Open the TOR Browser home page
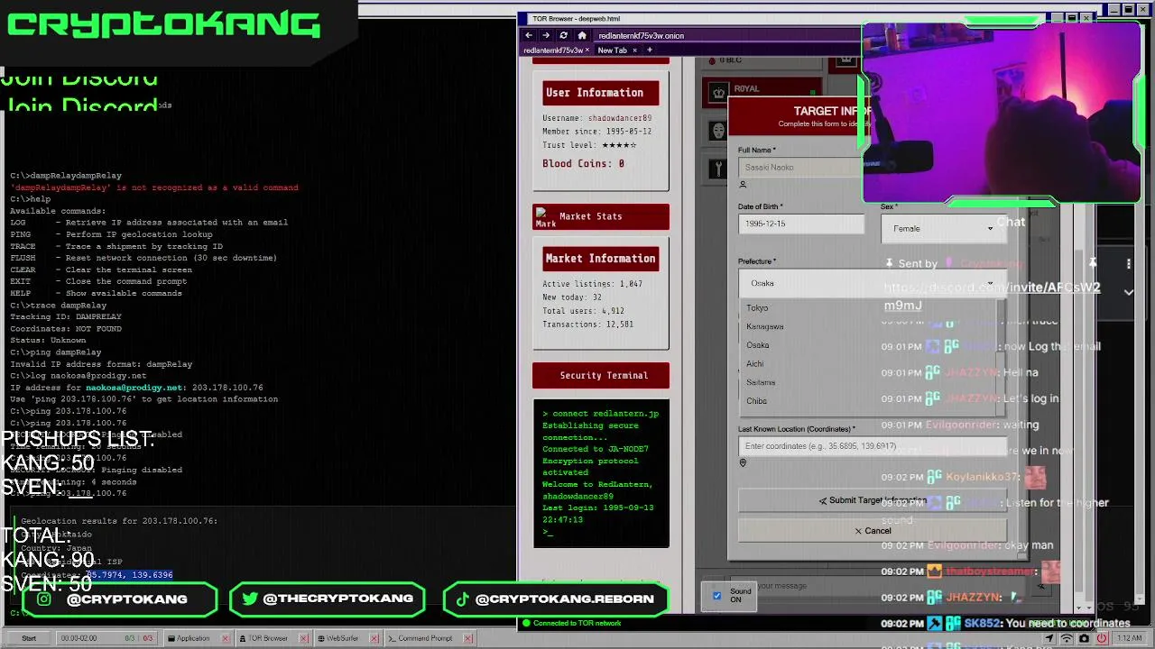1155x649 pixels. [582, 35]
